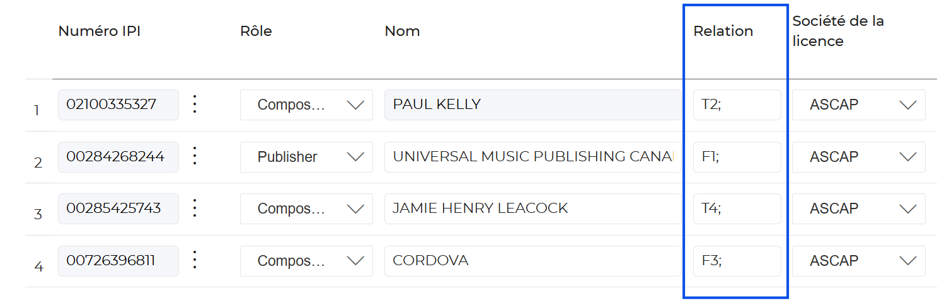The width and height of the screenshot is (937, 303).
Task: Open the ASCAP society dropdown in row 2
Action: [858, 157]
